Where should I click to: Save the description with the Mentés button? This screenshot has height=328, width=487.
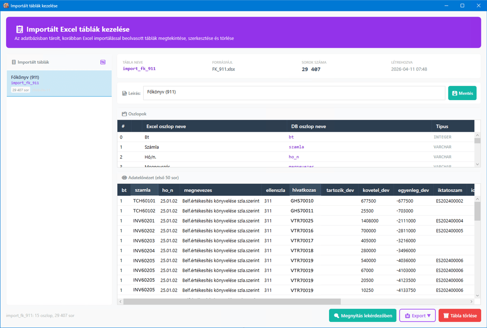click(x=462, y=93)
